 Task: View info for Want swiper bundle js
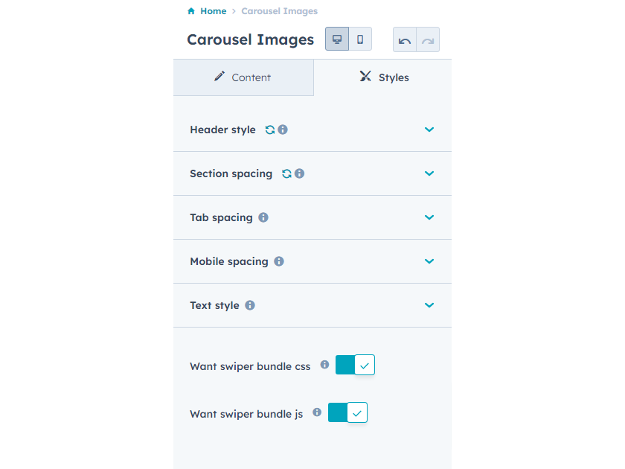click(x=317, y=412)
